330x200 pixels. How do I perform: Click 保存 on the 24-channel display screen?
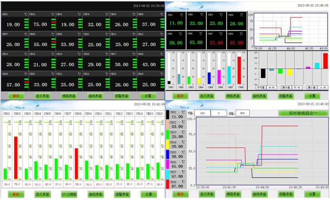click(x=16, y=96)
